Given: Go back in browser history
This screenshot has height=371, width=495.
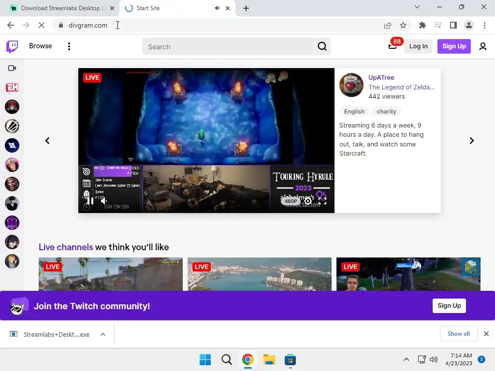Looking at the screenshot, I should pos(11,25).
